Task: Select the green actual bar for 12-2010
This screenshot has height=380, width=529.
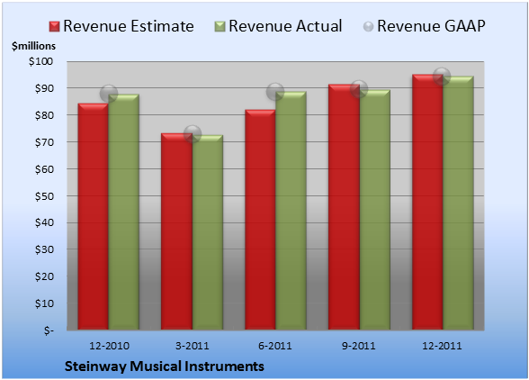Action: (124, 212)
